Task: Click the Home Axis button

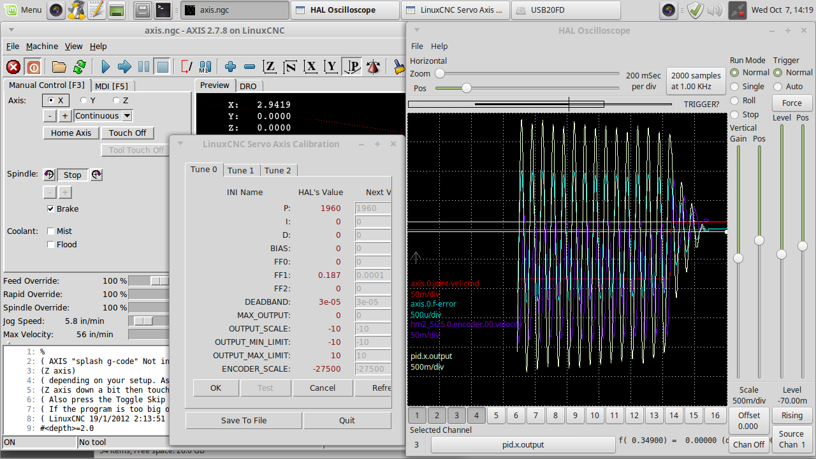Action: pyautogui.click(x=71, y=133)
